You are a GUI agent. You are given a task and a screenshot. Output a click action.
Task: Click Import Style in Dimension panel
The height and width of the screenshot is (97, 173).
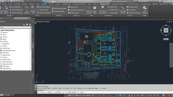tap(113, 10)
